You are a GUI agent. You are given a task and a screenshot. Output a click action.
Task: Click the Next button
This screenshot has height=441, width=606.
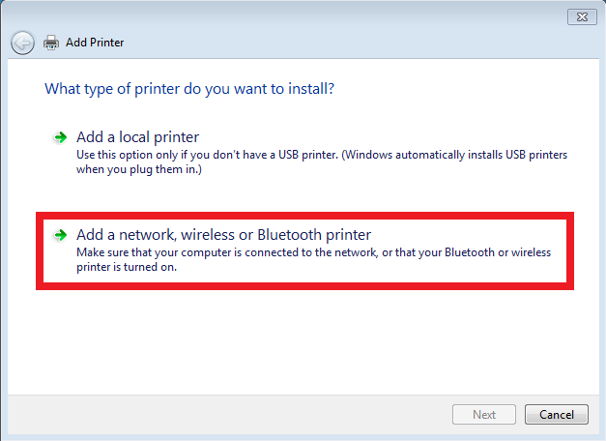pyautogui.click(x=484, y=415)
